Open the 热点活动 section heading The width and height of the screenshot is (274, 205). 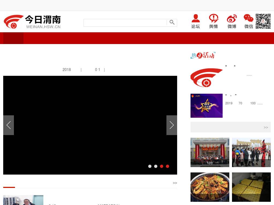(203, 55)
